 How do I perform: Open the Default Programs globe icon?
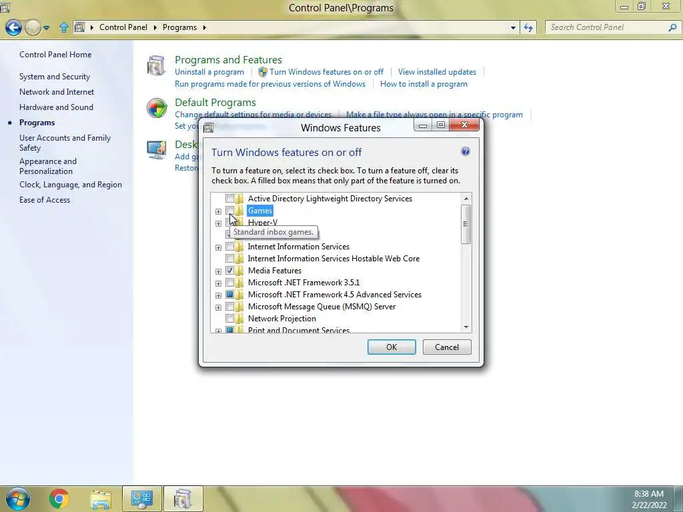156,108
